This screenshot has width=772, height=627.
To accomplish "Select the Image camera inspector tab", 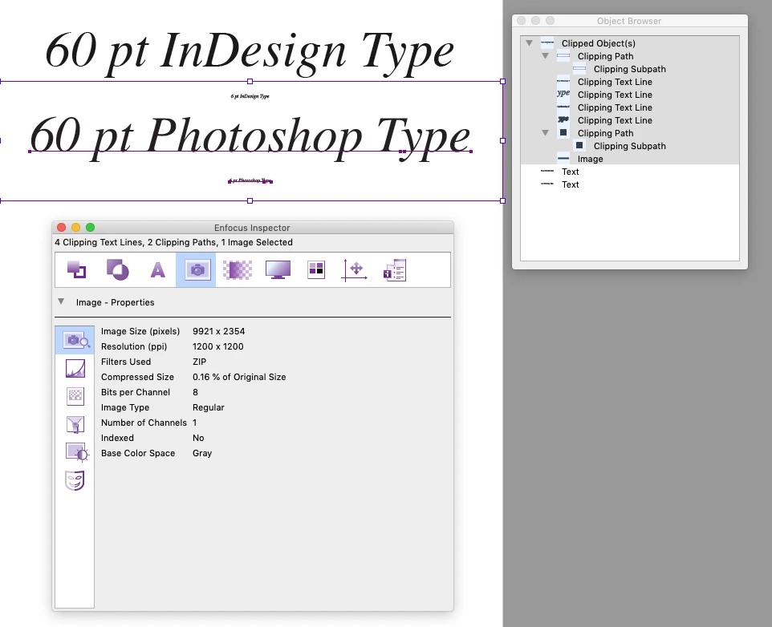I will coord(196,270).
